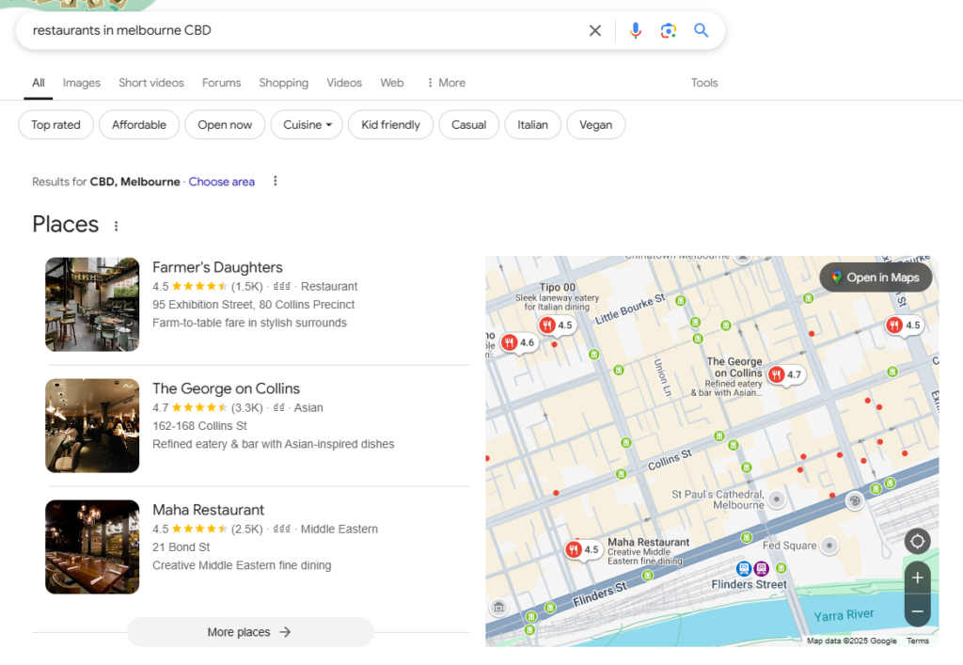Click the compass locate icon on the map

(917, 541)
